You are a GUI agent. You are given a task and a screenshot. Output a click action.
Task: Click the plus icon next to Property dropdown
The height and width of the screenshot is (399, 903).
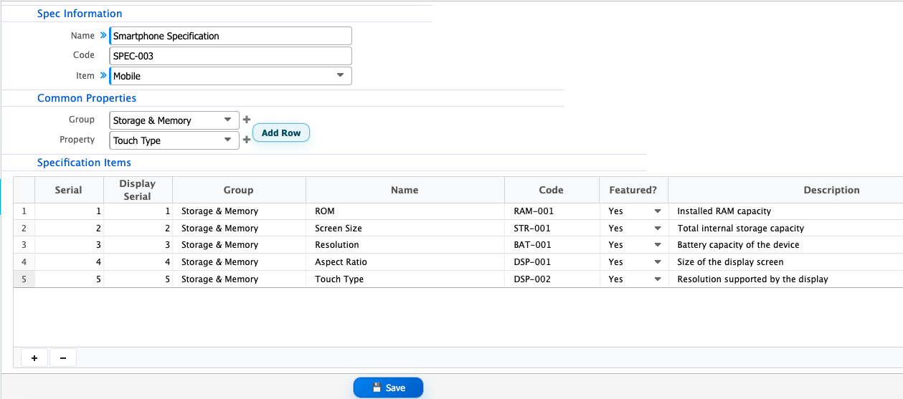[x=247, y=140]
